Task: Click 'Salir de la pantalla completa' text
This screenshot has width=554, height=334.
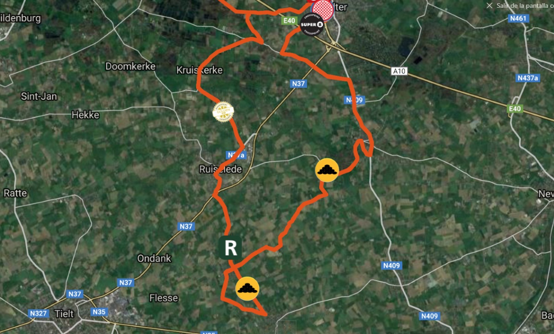Action: coord(525,5)
